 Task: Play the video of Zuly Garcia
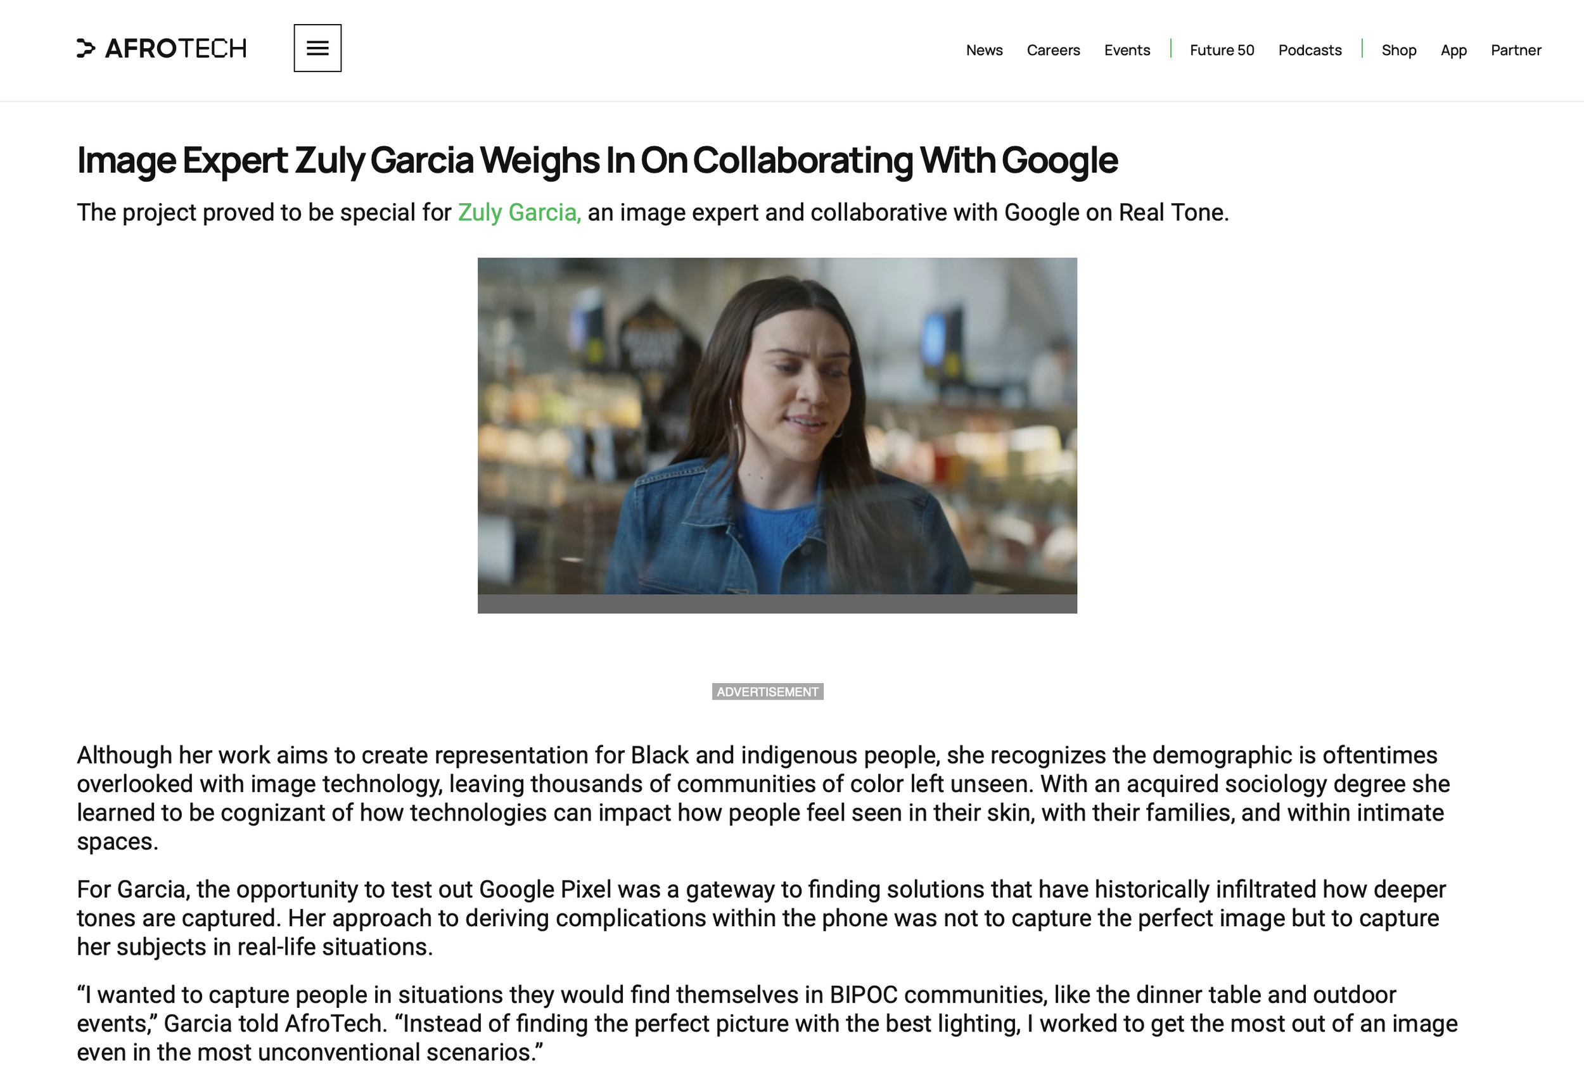pos(777,426)
